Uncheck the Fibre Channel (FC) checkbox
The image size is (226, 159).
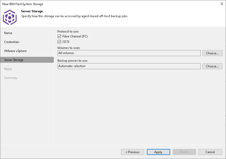(x=59, y=36)
